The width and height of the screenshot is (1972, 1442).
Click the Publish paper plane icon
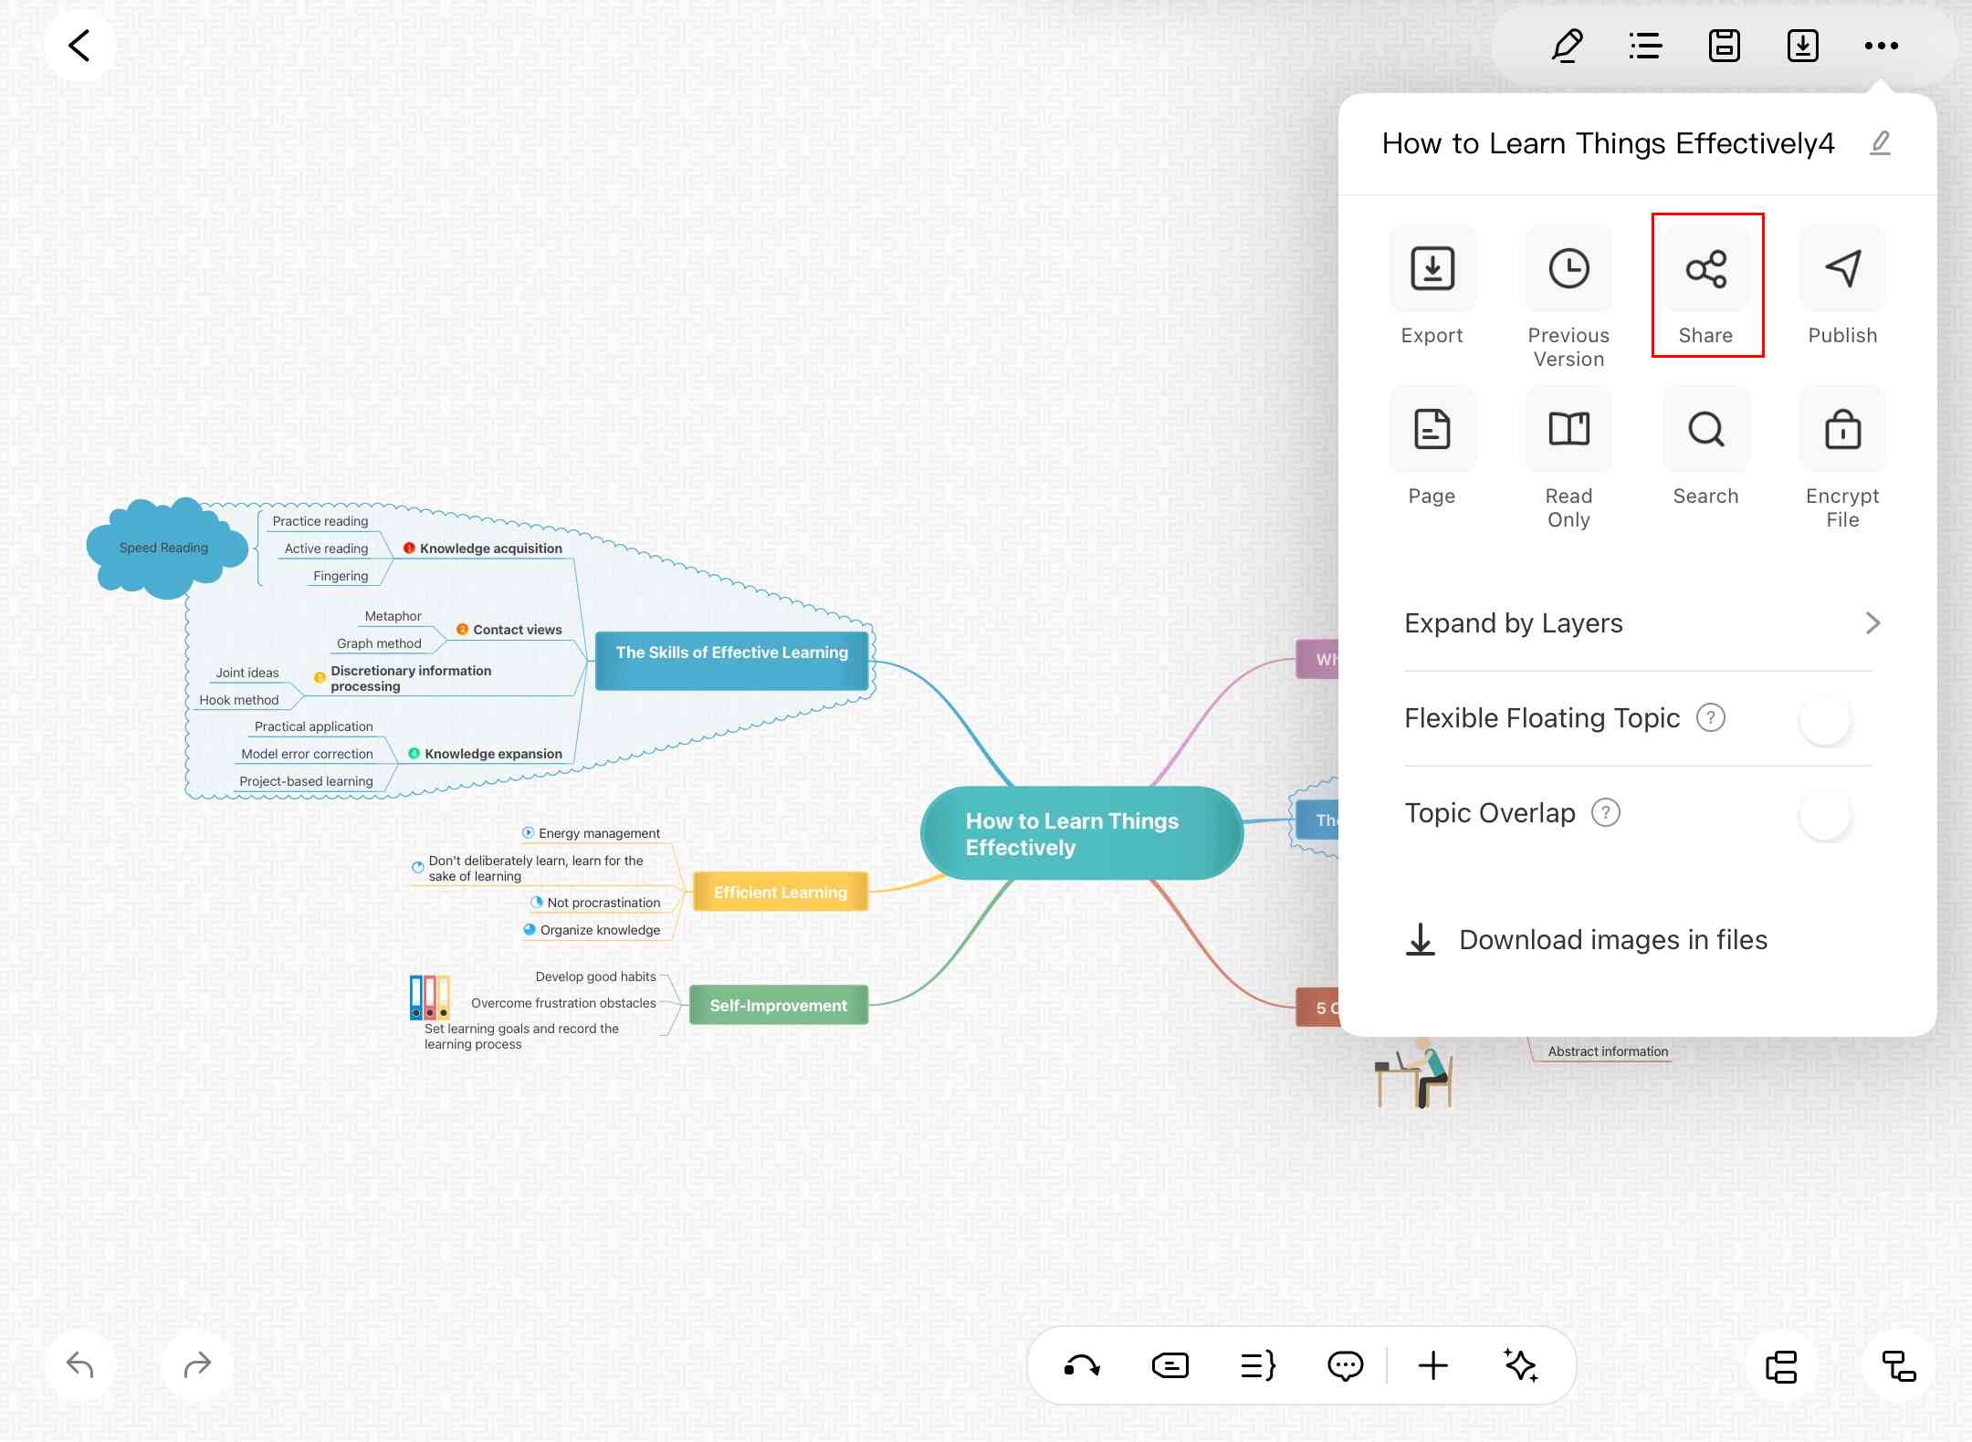coord(1842,269)
